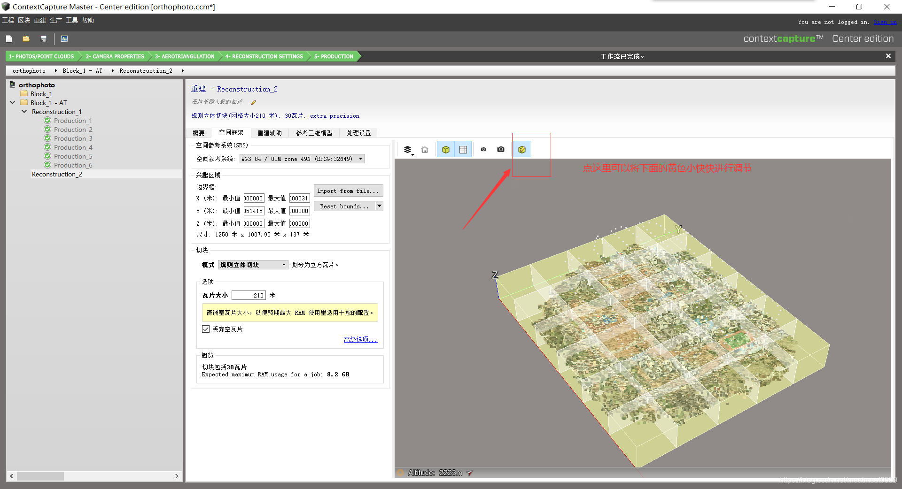This screenshot has width=902, height=489.
Task: Close the workflow banner with the X
Action: [888, 56]
